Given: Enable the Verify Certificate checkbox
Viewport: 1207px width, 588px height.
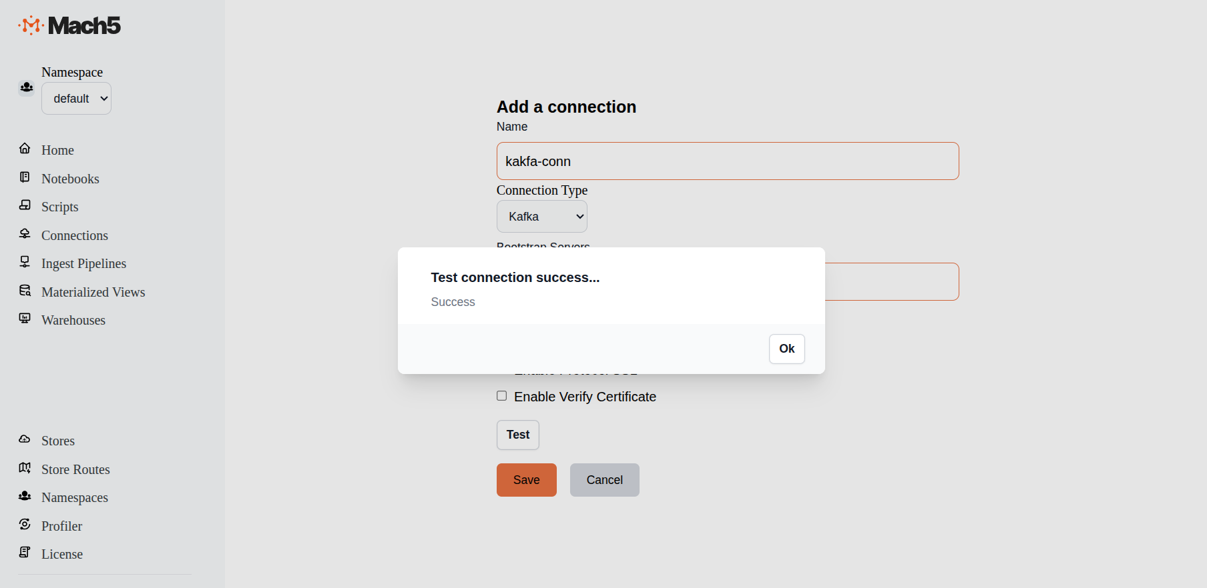Looking at the screenshot, I should coord(502,396).
